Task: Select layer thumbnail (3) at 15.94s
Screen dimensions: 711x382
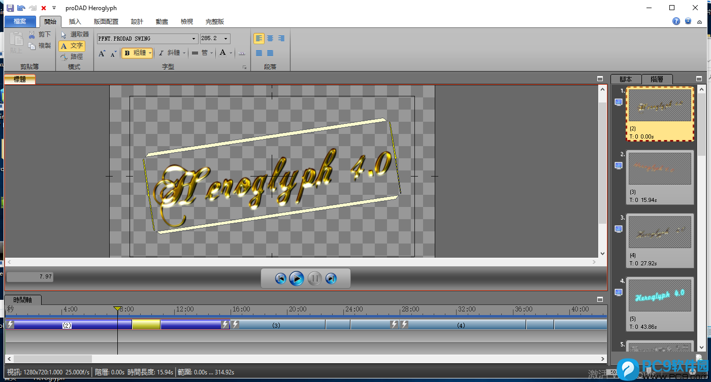Action: 660,178
